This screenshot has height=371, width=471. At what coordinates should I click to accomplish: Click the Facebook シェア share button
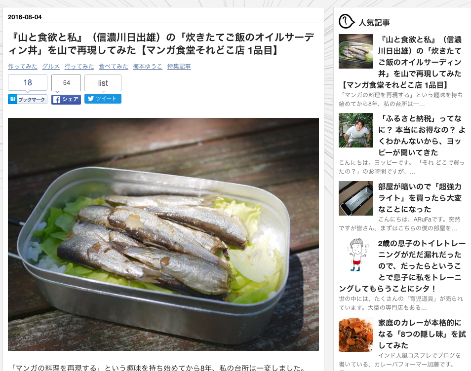[66, 99]
